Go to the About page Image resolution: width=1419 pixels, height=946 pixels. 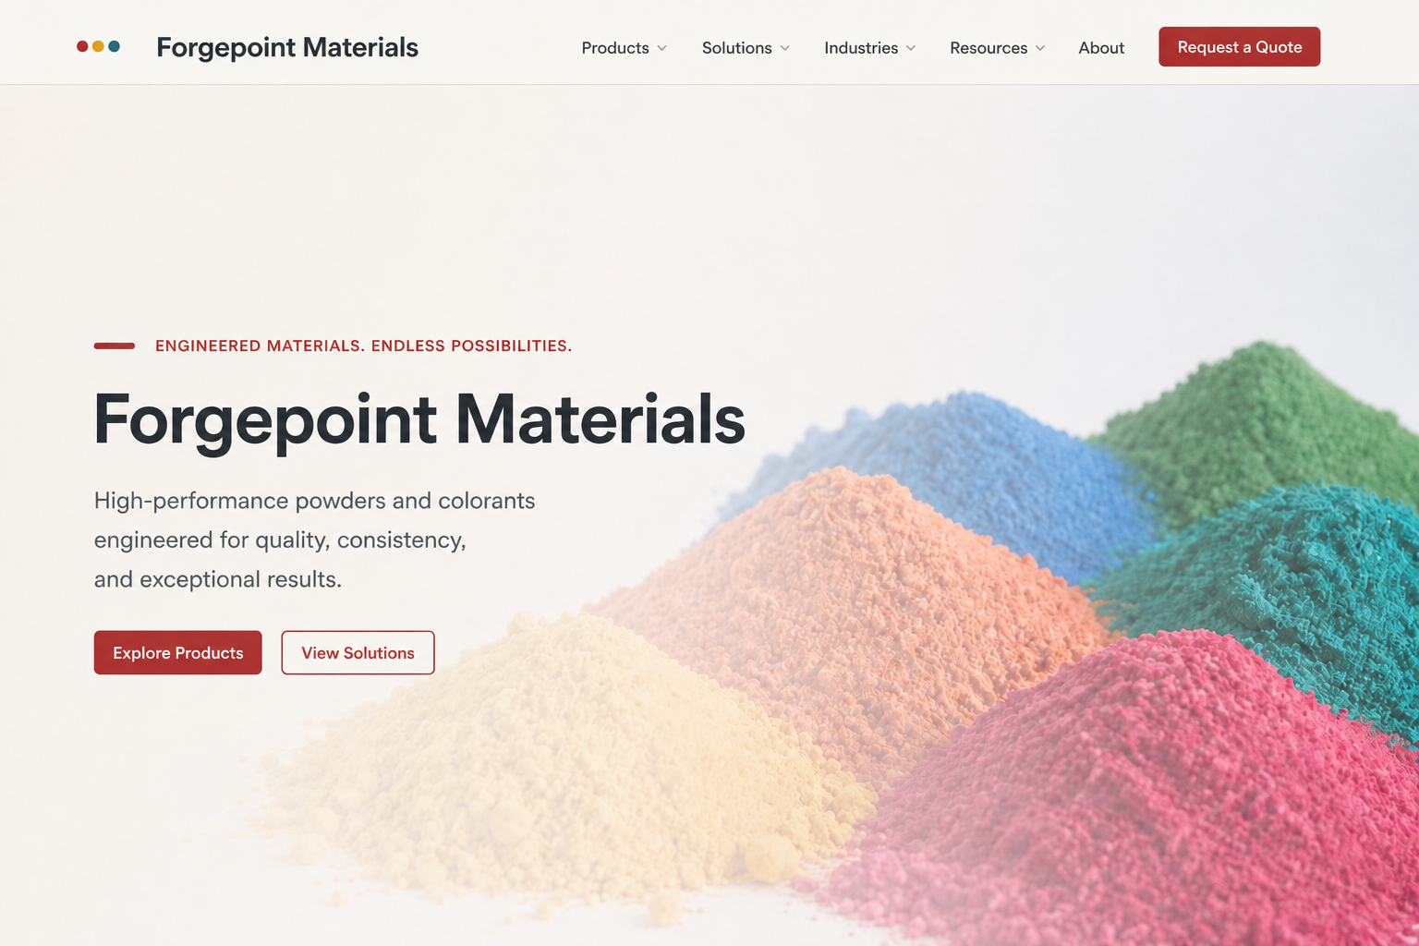pos(1101,48)
